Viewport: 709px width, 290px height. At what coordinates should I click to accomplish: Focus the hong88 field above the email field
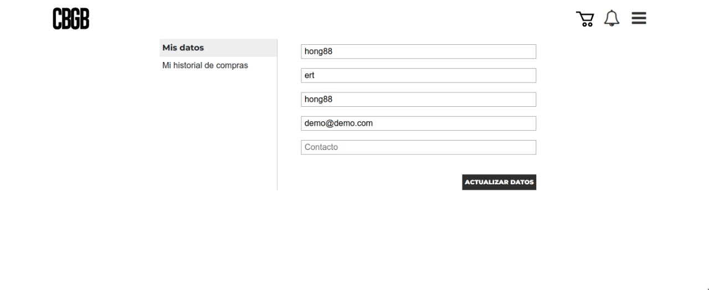point(418,100)
